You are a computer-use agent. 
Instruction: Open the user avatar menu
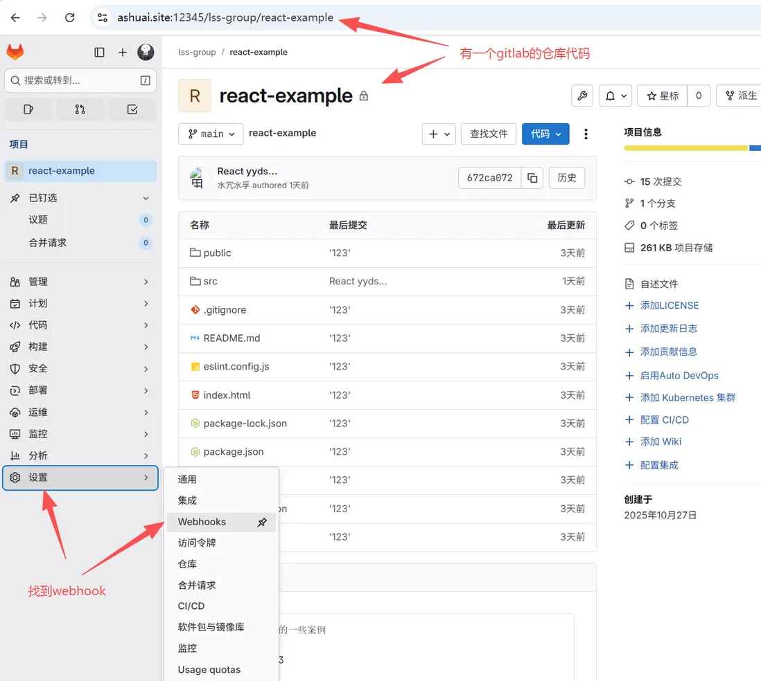[146, 52]
